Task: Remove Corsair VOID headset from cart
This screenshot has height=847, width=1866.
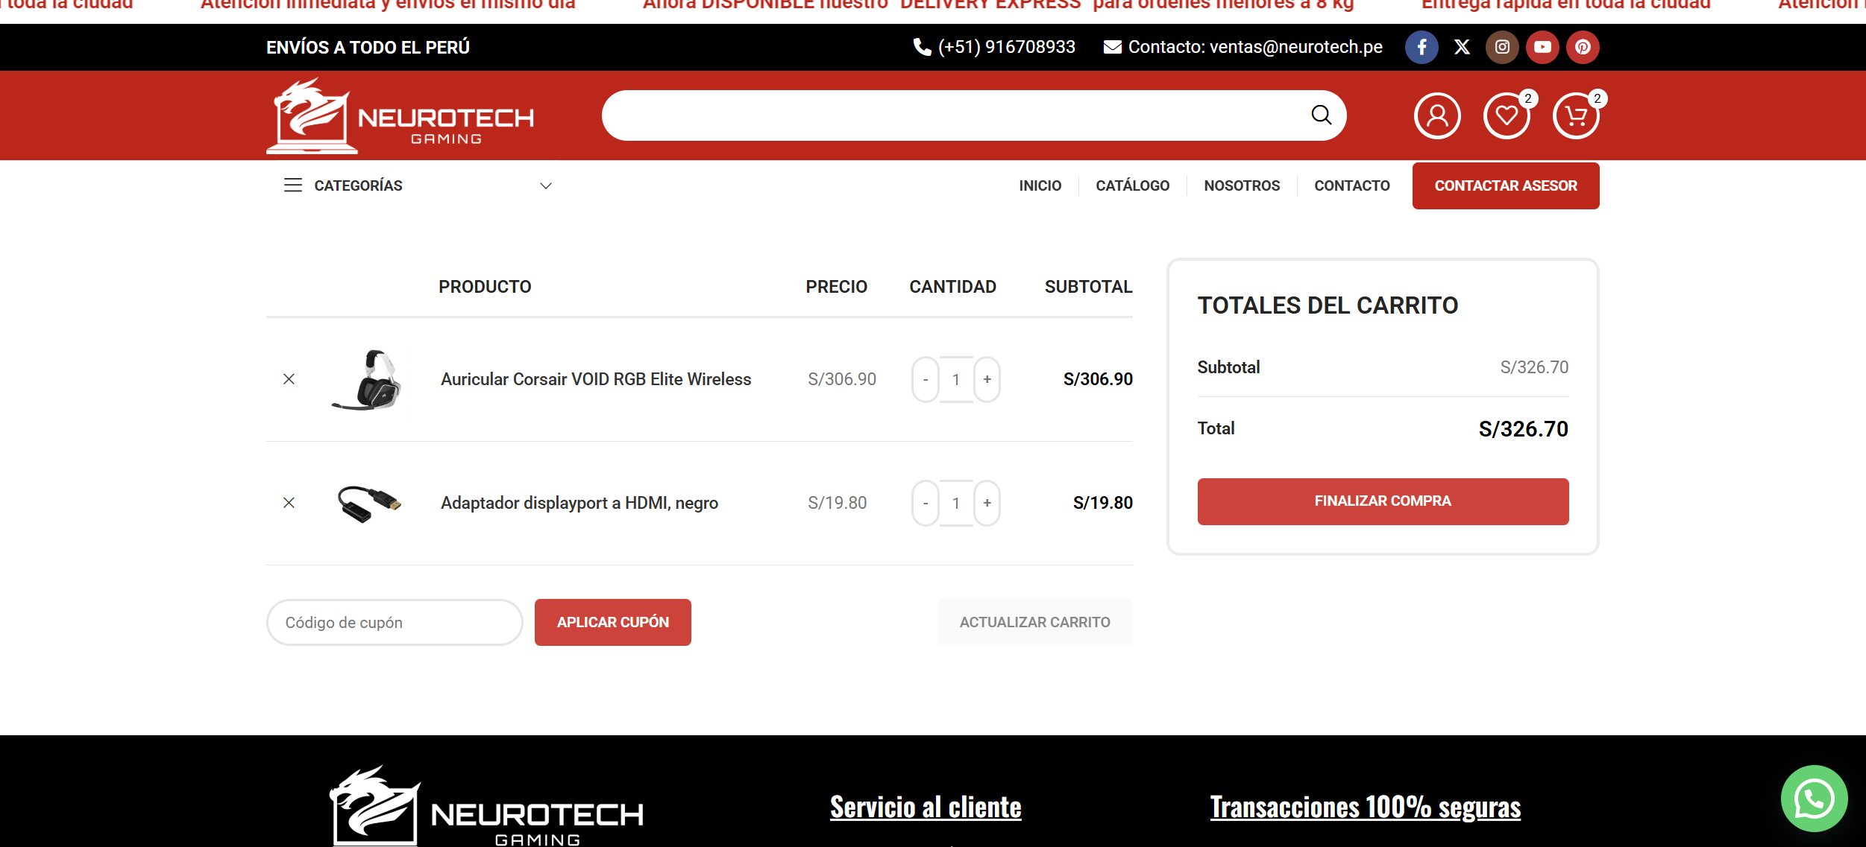Action: (x=289, y=379)
